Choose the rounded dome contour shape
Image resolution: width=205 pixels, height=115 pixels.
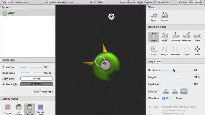coord(184,91)
